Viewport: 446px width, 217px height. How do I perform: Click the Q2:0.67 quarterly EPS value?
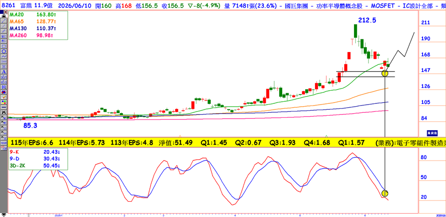(x=248, y=142)
